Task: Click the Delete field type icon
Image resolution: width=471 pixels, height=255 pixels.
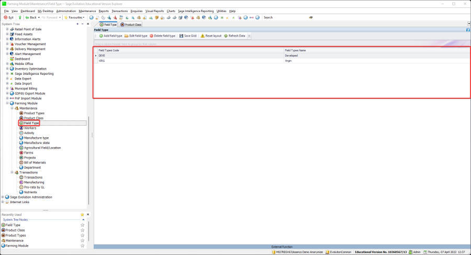Action: coord(151,36)
